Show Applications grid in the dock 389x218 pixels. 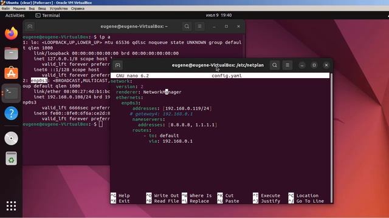point(11,206)
